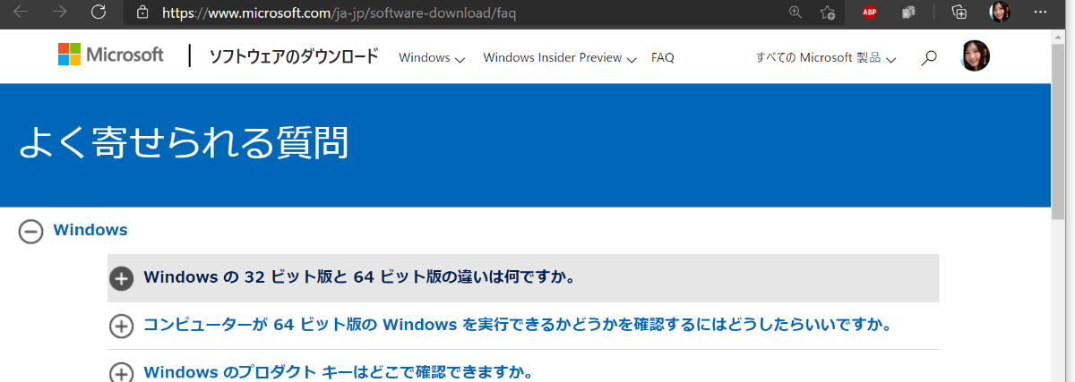1075x382 pixels.
Task: Expand the プロダクト キー question plus icon
Action: 121,372
